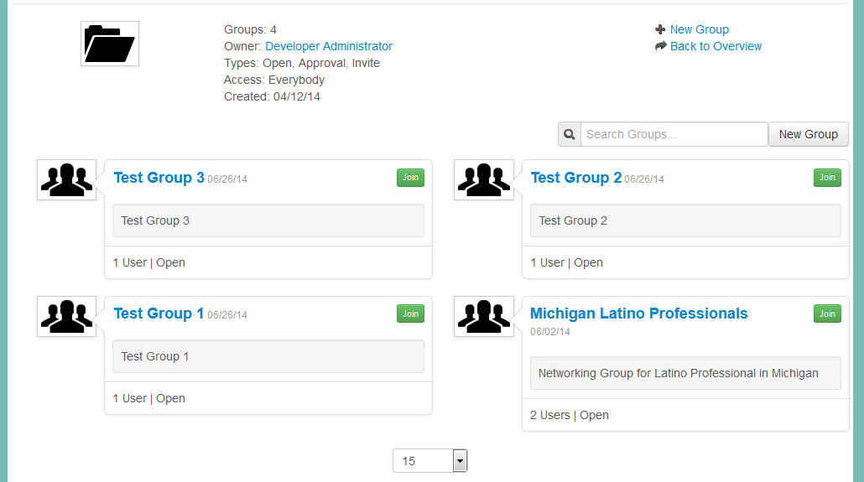Click the plus icon beside New Group
Screen dimensions: 864x482
pyautogui.click(x=660, y=29)
